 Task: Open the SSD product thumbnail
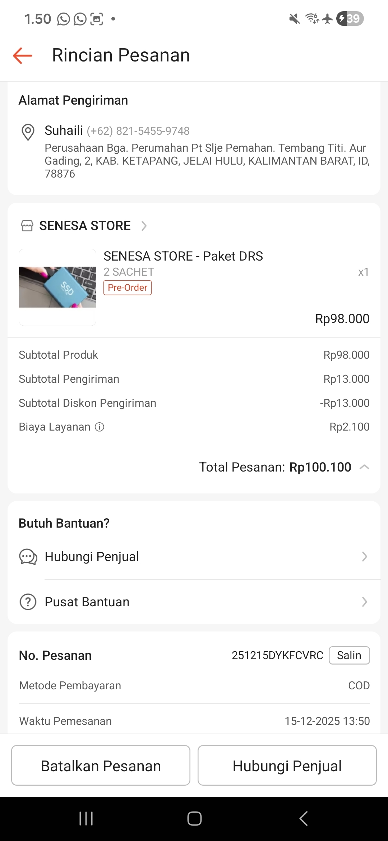57,287
